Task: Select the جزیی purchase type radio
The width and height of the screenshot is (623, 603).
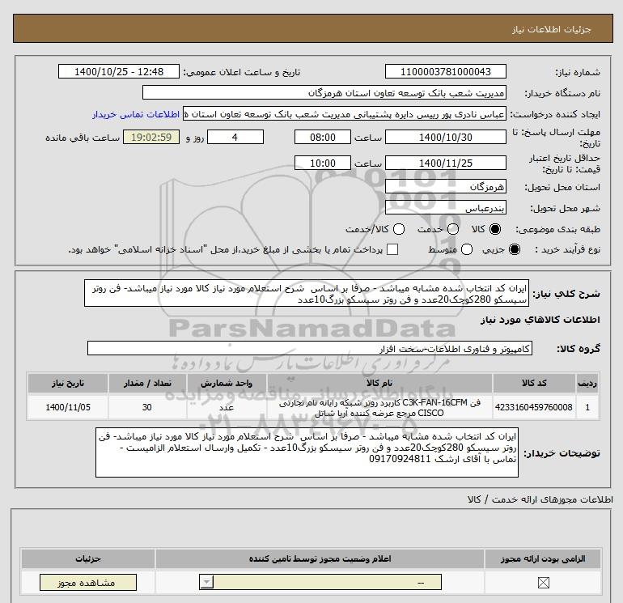Action: point(515,249)
